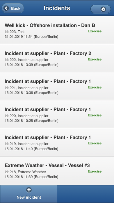Open Extreme Weather - Vessel #3 incident
The width and height of the screenshot is (114, 203).
pyautogui.click(x=57, y=170)
